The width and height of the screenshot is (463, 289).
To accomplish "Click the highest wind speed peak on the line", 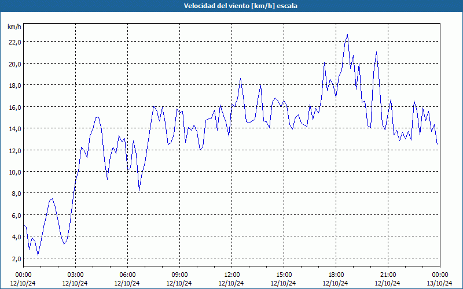I will [x=347, y=35].
